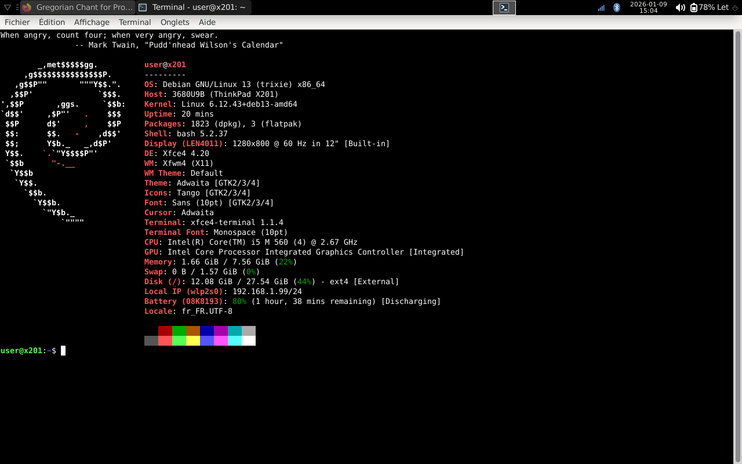Click the WM Theme value "Default"

[x=207, y=173]
